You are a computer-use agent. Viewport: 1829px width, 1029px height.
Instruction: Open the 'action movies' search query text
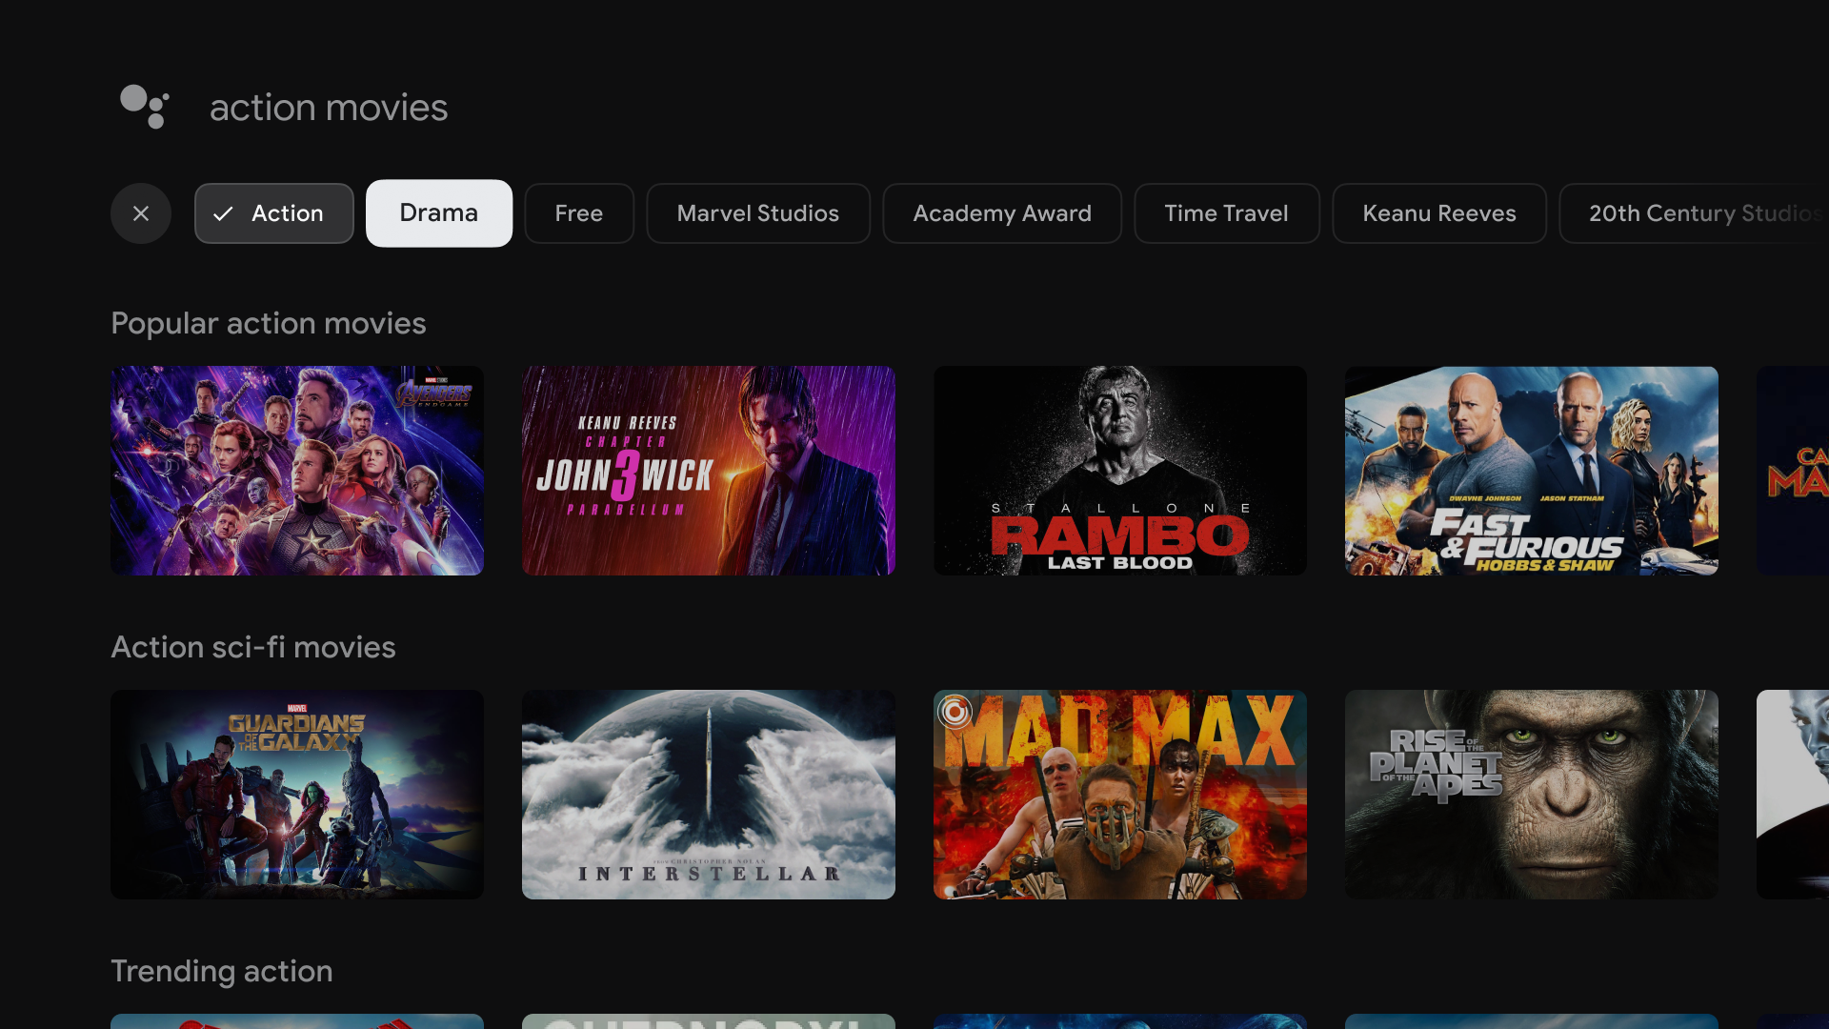(329, 108)
